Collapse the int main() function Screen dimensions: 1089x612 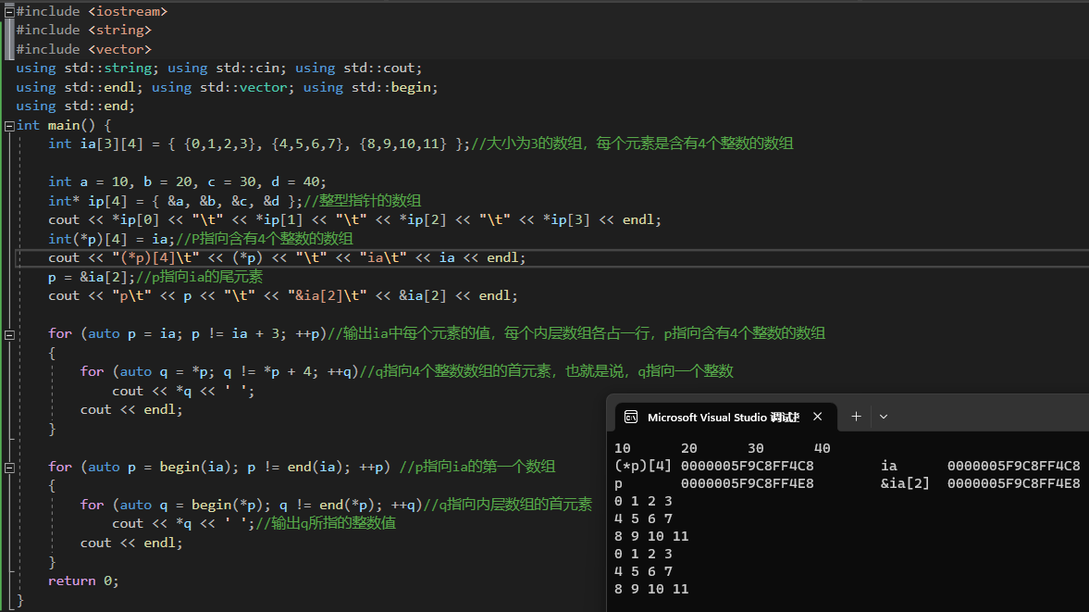point(9,125)
